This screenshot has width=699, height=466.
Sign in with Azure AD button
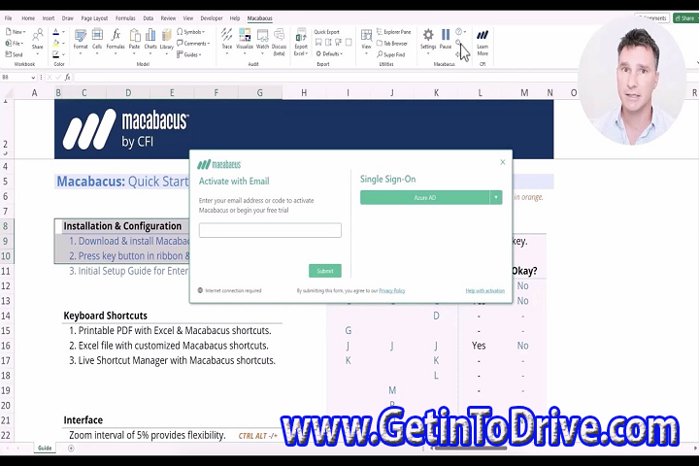tap(425, 197)
